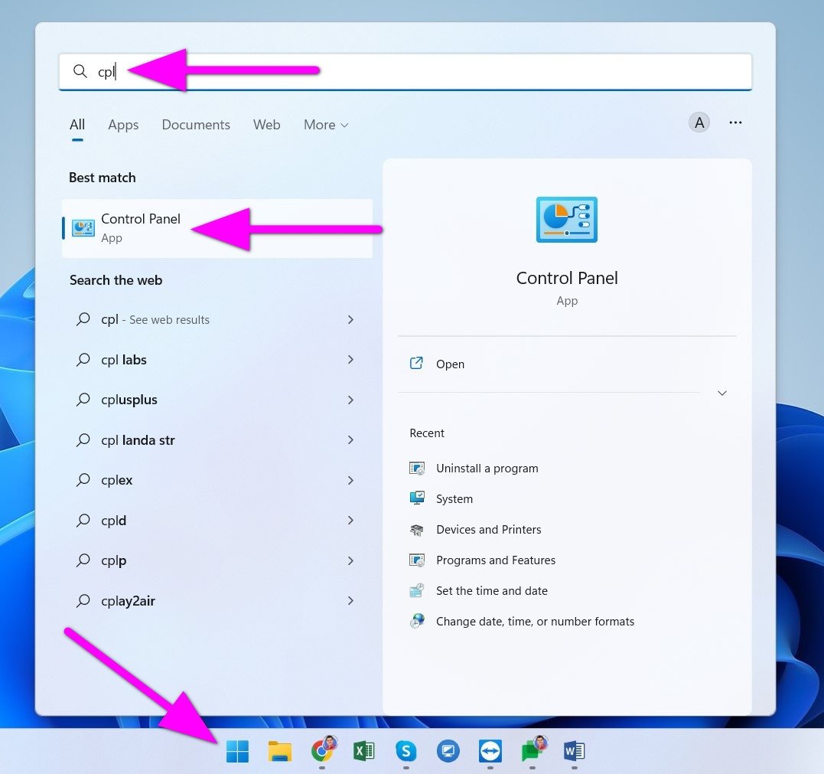
Task: Switch to the Apps search tab
Action: point(122,125)
